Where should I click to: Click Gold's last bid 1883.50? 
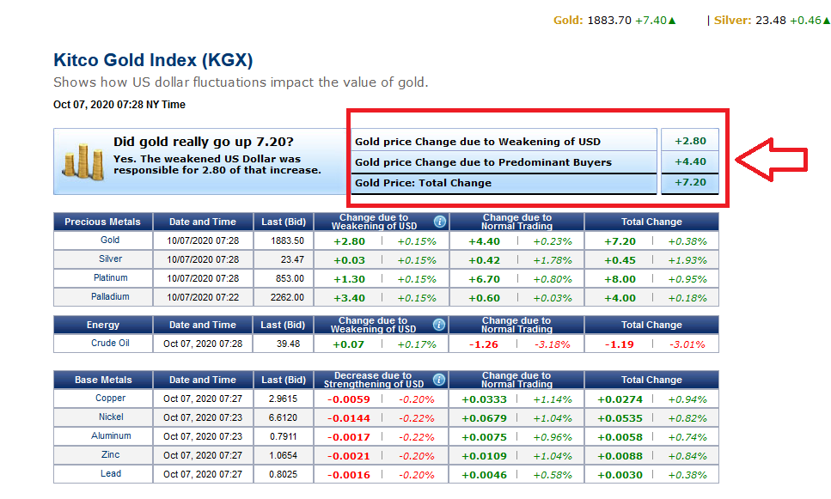(x=287, y=241)
